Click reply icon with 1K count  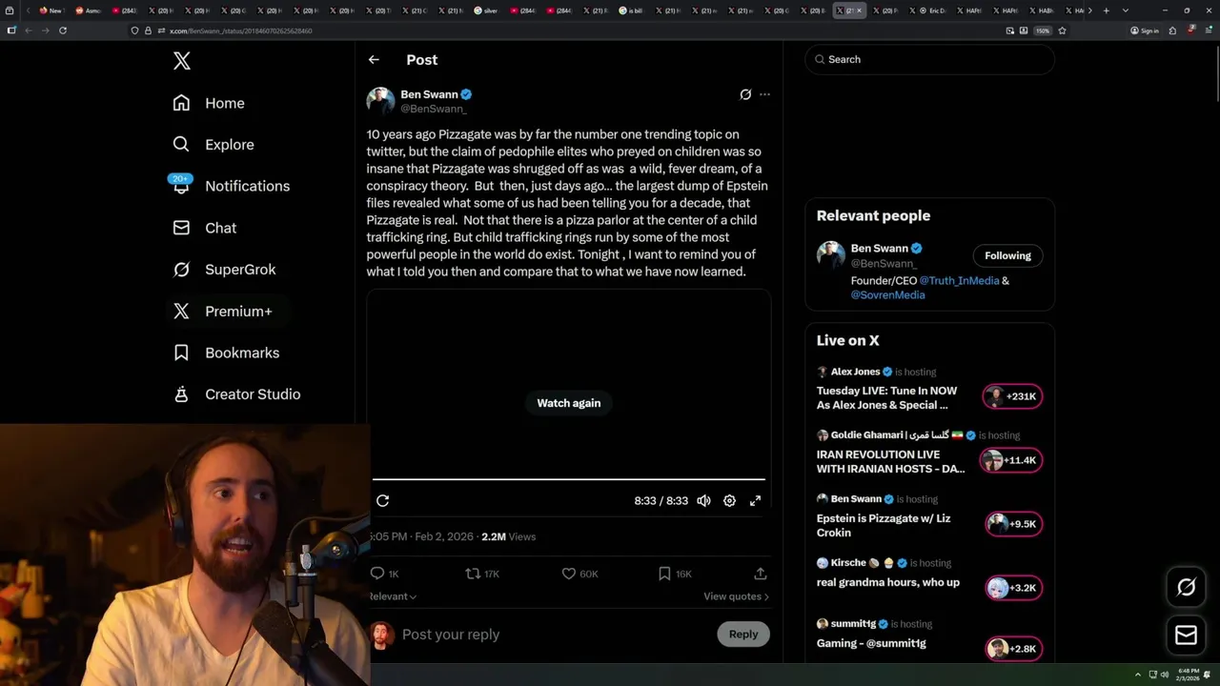point(384,574)
